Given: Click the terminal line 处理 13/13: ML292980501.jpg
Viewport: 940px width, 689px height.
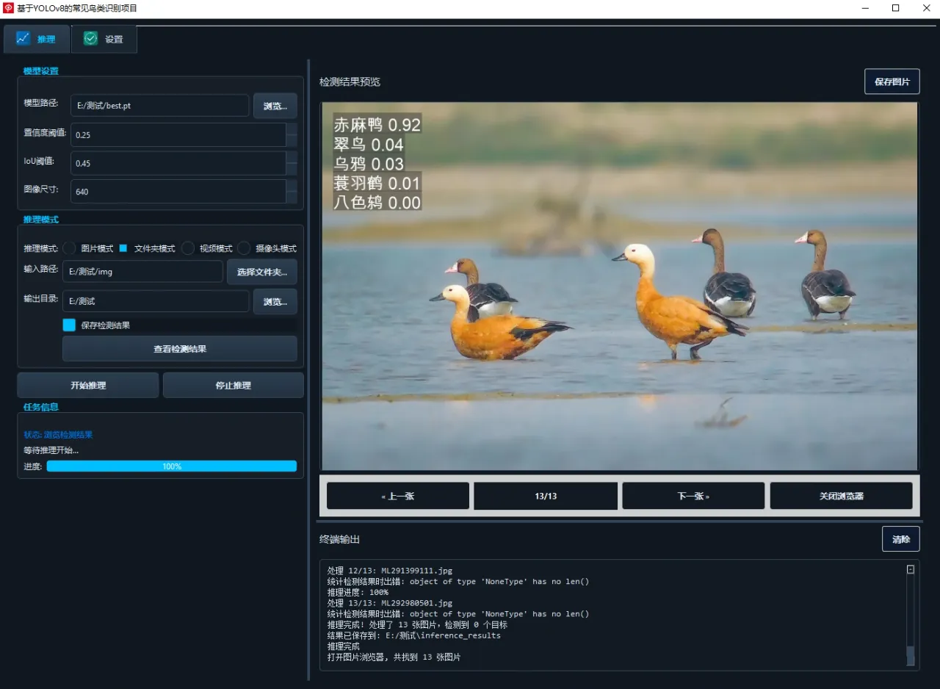Looking at the screenshot, I should point(390,603).
